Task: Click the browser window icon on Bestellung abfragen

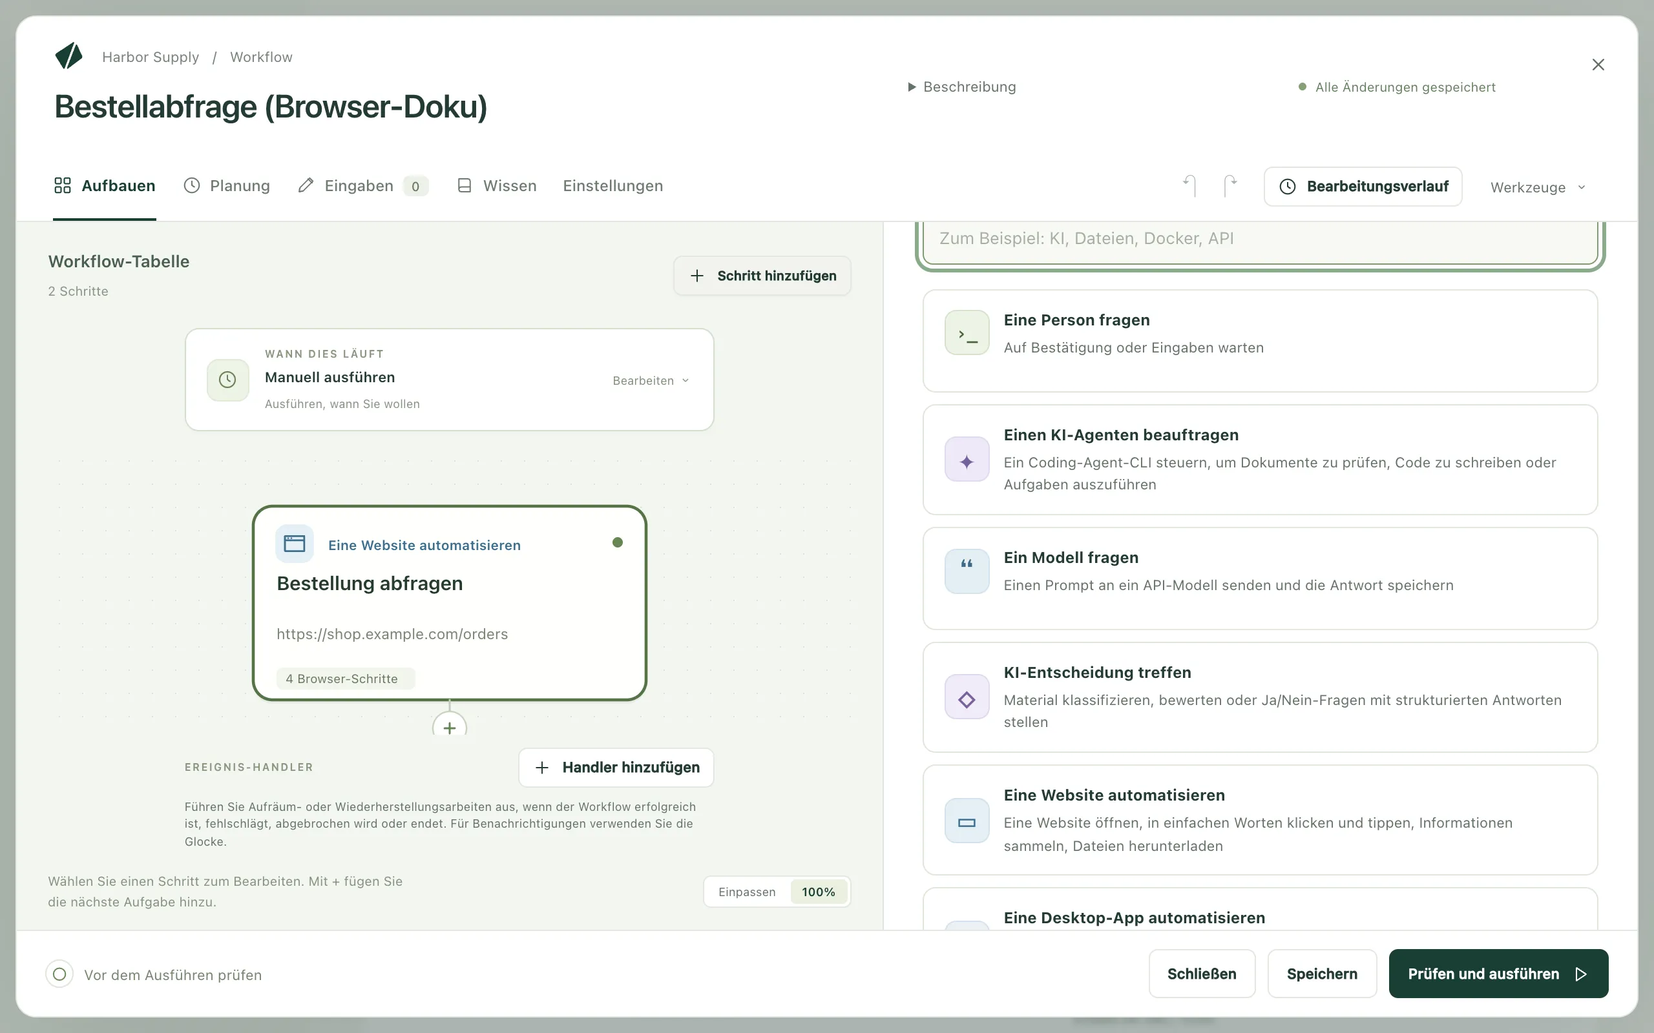Action: (x=295, y=544)
